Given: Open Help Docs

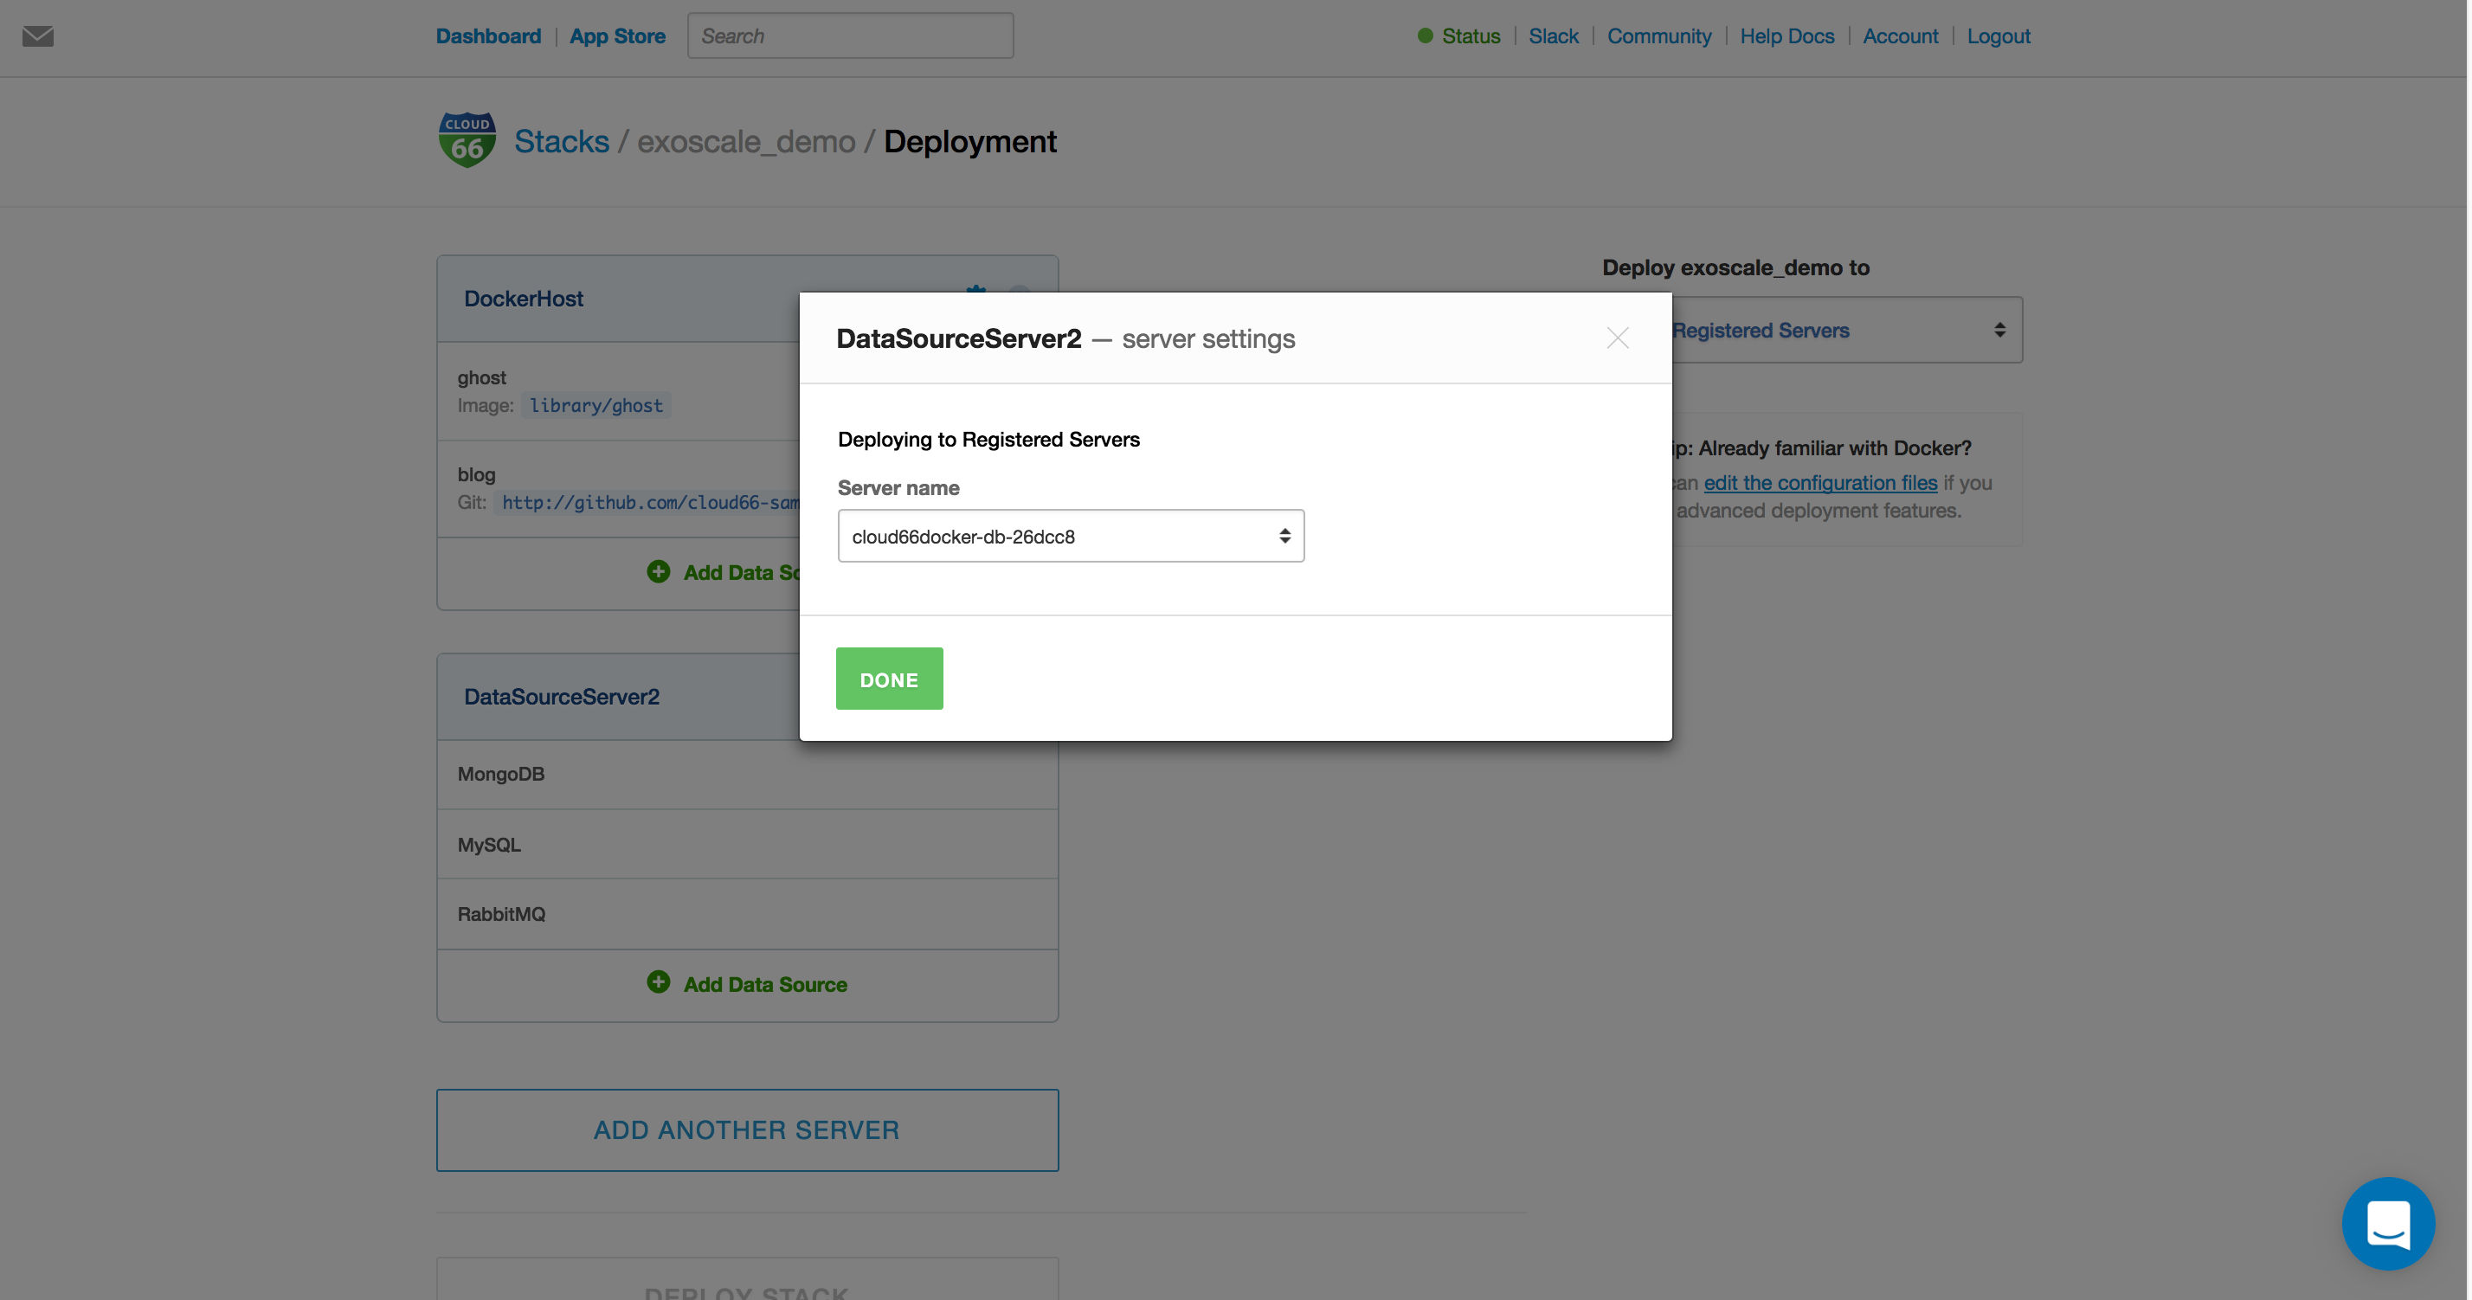Looking at the screenshot, I should (x=1786, y=35).
